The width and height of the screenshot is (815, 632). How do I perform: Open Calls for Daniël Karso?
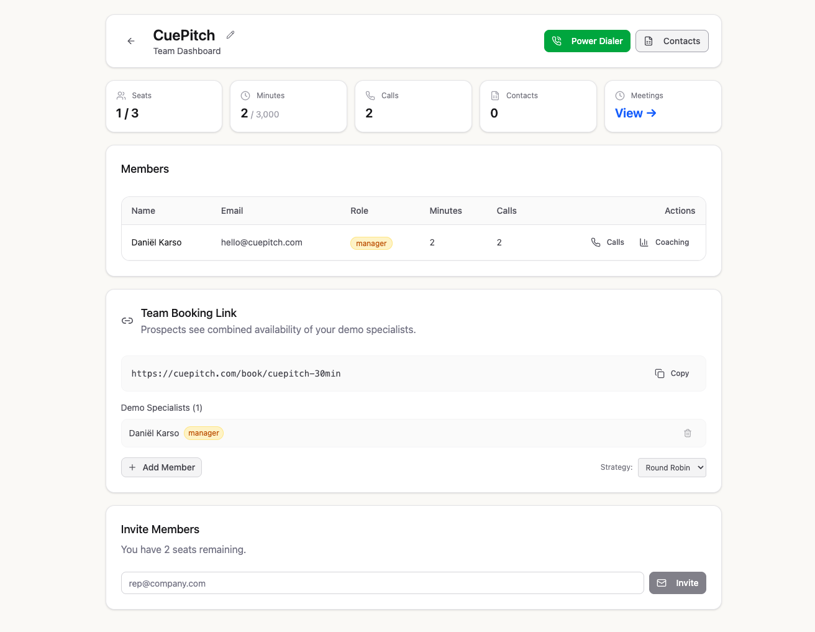(608, 242)
